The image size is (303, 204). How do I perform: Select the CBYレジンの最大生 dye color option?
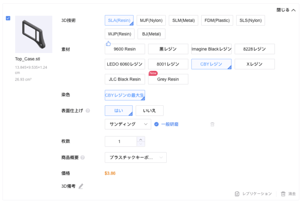125,95
